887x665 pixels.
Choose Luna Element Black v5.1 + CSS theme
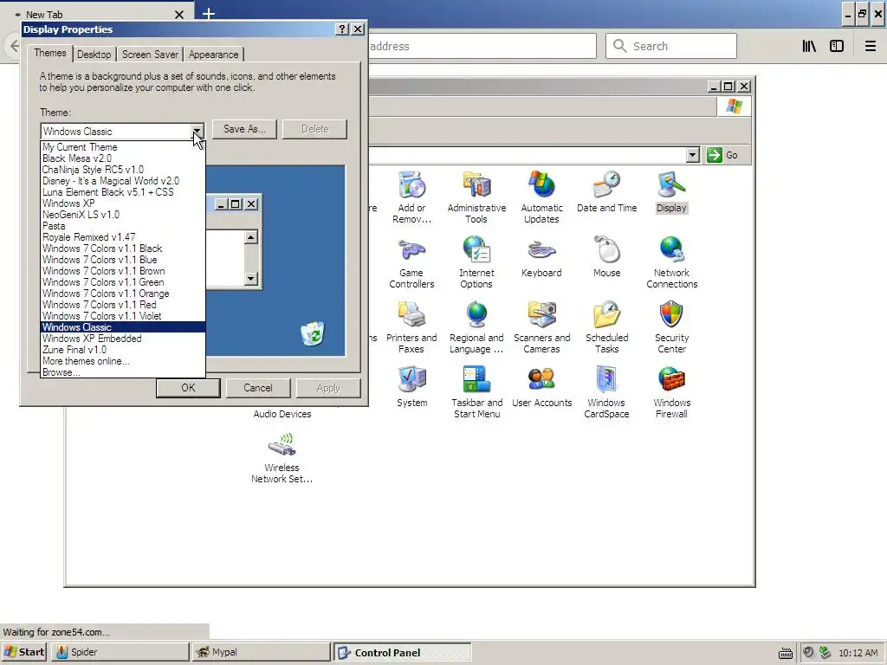coord(123,192)
